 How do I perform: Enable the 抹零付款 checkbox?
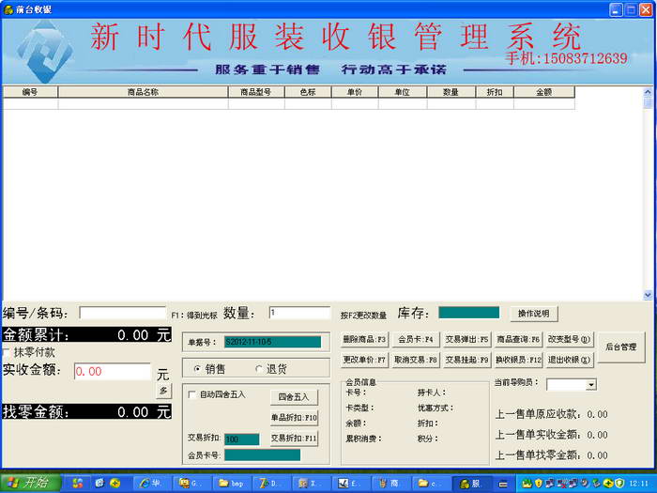click(7, 352)
